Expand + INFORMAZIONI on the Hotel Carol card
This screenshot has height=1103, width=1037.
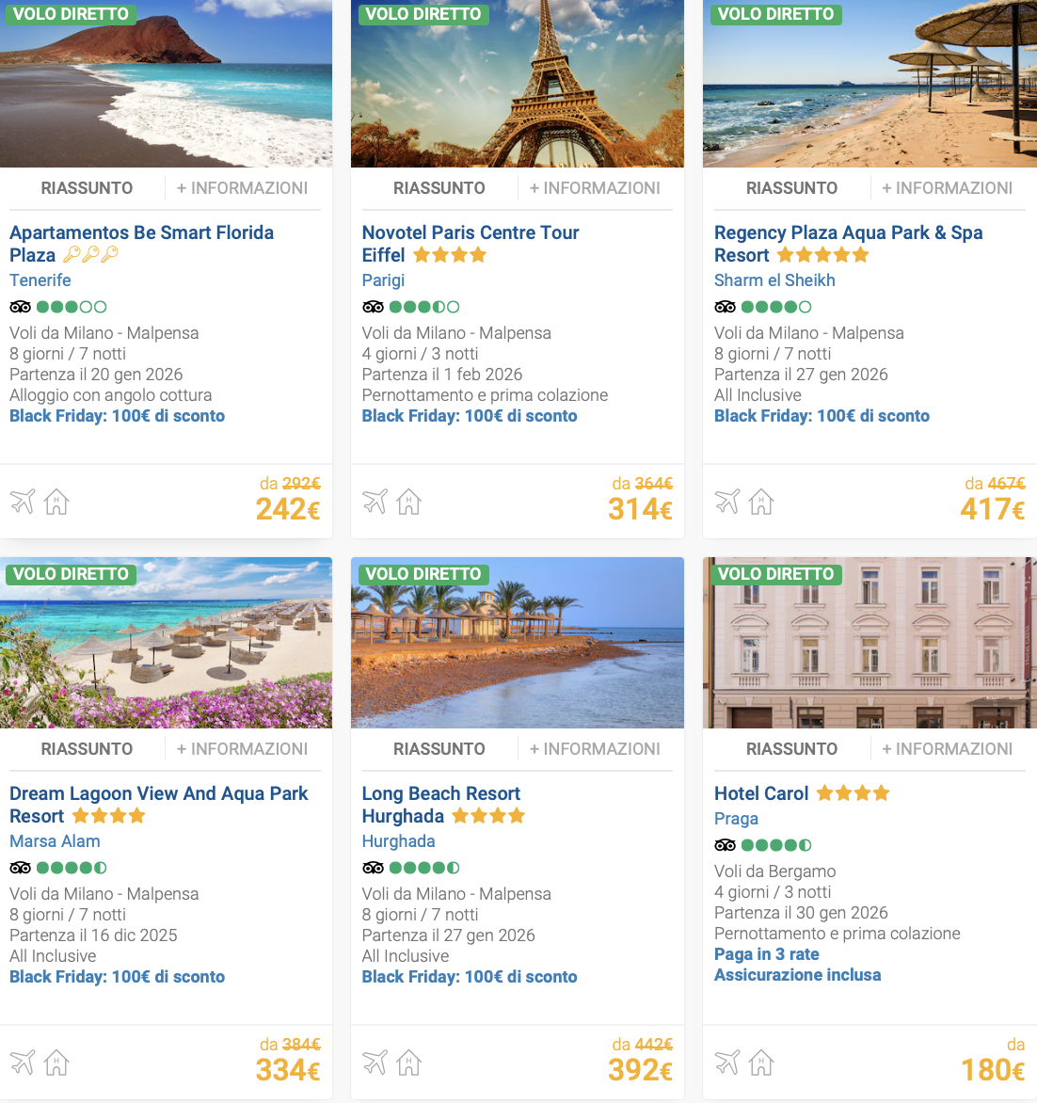[x=948, y=748]
